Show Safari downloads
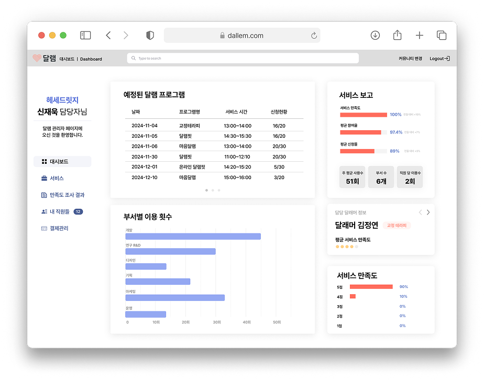 [x=375, y=36]
